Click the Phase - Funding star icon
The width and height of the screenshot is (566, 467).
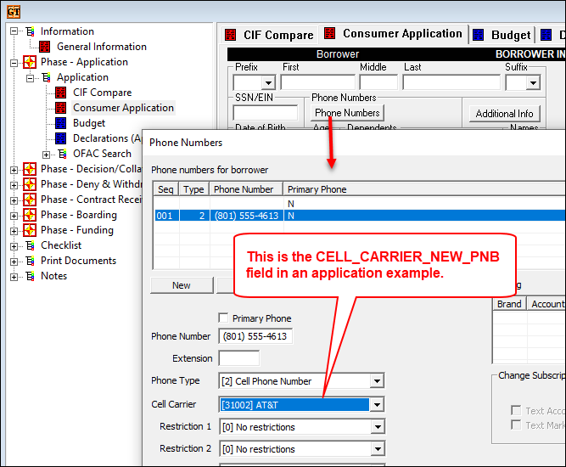[x=30, y=230]
